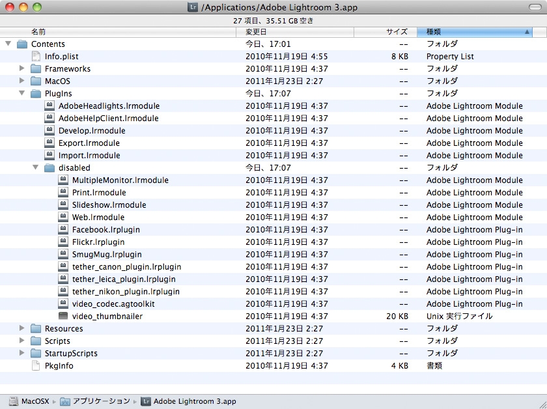This screenshot has width=547, height=409.
Task: Collapse the disabled folder
Action: pyautogui.click(x=36, y=167)
